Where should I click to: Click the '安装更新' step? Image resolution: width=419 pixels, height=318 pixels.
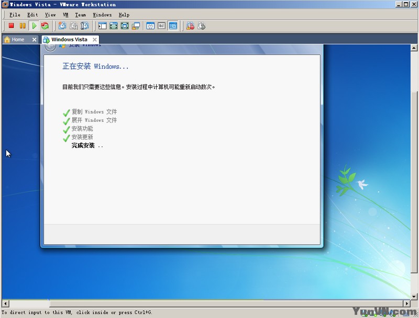82,137
